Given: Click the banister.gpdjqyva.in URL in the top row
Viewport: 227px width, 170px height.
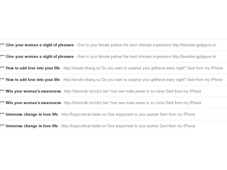Looking at the screenshot, I should [x=194, y=45].
